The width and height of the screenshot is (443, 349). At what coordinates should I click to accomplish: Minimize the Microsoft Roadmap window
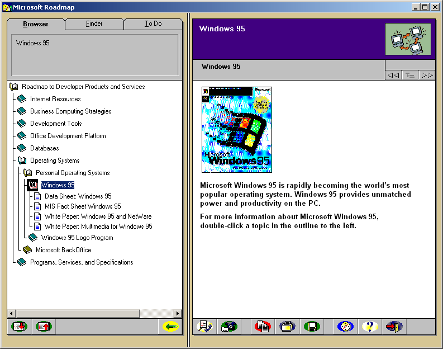(415, 7)
